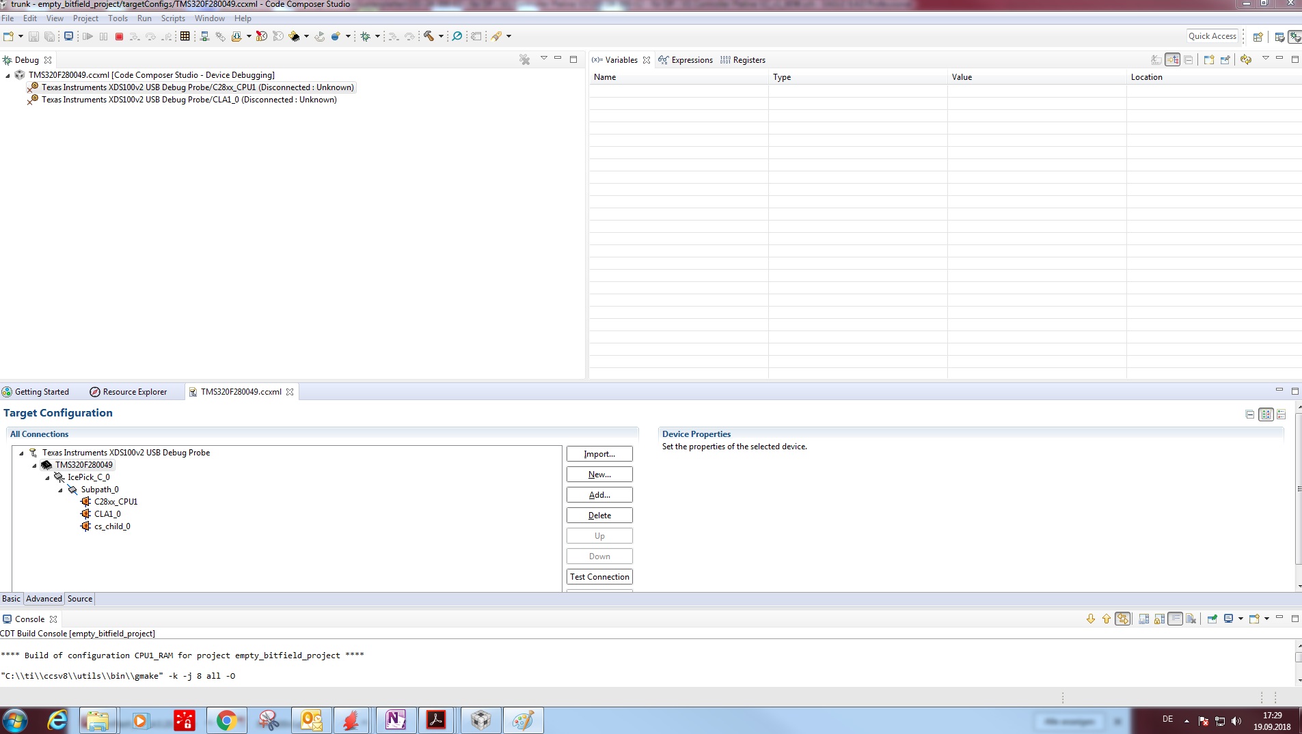This screenshot has height=734, width=1302.
Task: Collapse the IcePick_C_0 tree node
Action: click(x=48, y=478)
